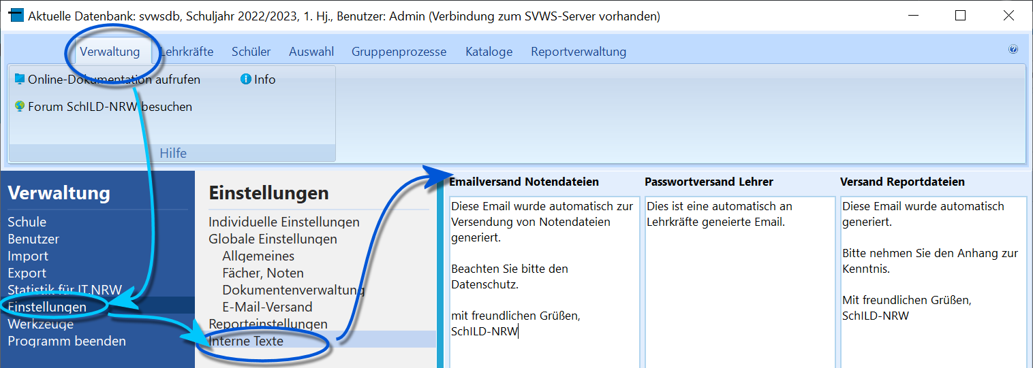Click into Emailversand Notendateien text box

(x=544, y=282)
